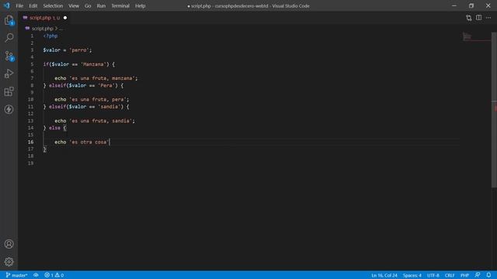Click line number 19 in gutter

[x=30, y=164]
